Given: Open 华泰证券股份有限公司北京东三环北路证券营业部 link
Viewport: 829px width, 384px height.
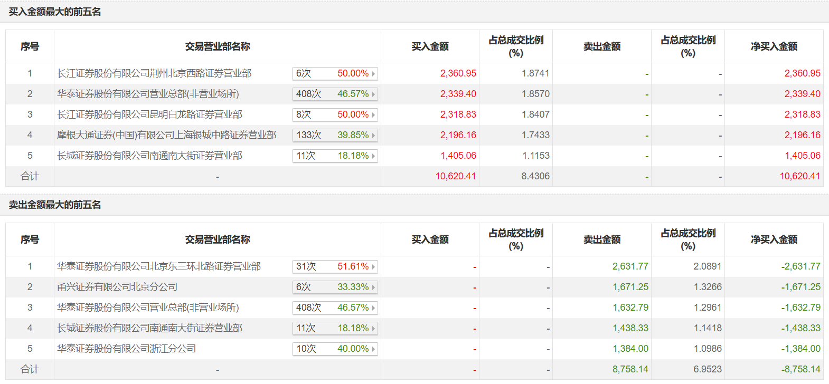Looking at the screenshot, I should pyautogui.click(x=159, y=266).
